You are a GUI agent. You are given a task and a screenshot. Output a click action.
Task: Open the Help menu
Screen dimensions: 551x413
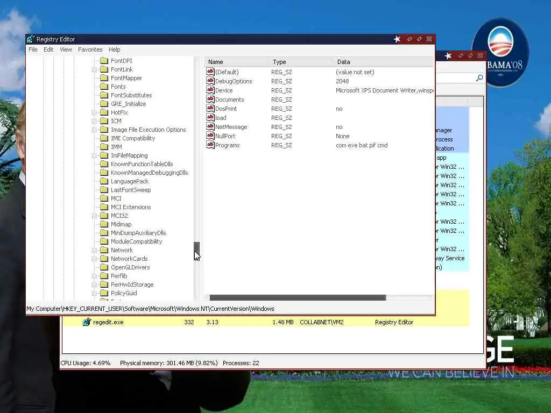(x=114, y=49)
